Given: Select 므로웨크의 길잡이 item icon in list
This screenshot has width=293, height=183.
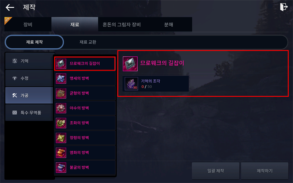Looking at the screenshot, I should point(61,63).
